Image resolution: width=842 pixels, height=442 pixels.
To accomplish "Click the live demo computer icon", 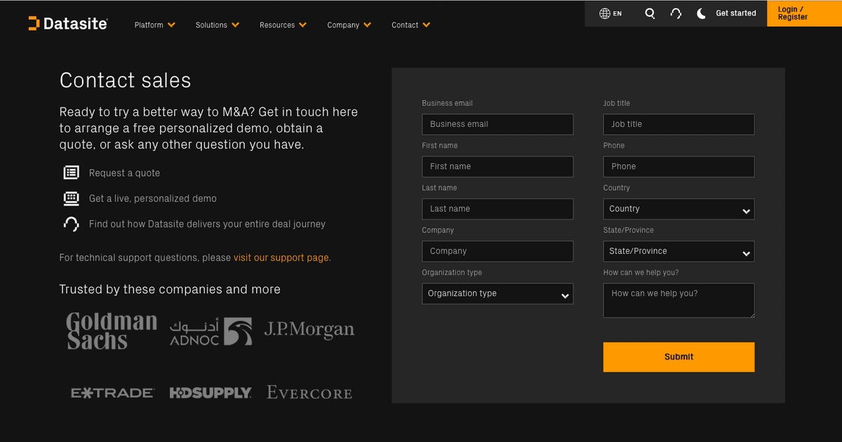I will pyautogui.click(x=71, y=199).
